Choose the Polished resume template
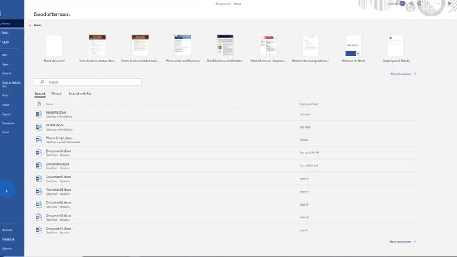This screenshot has height=257, width=457. tap(268, 49)
